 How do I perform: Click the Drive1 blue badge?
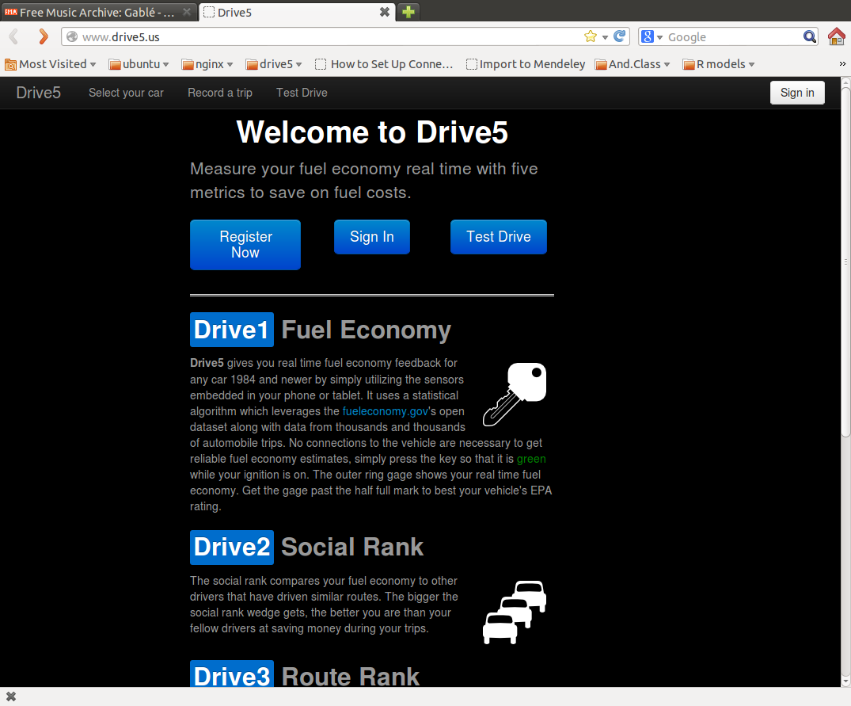232,330
